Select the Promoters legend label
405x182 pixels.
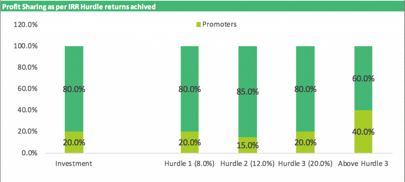coord(219,24)
